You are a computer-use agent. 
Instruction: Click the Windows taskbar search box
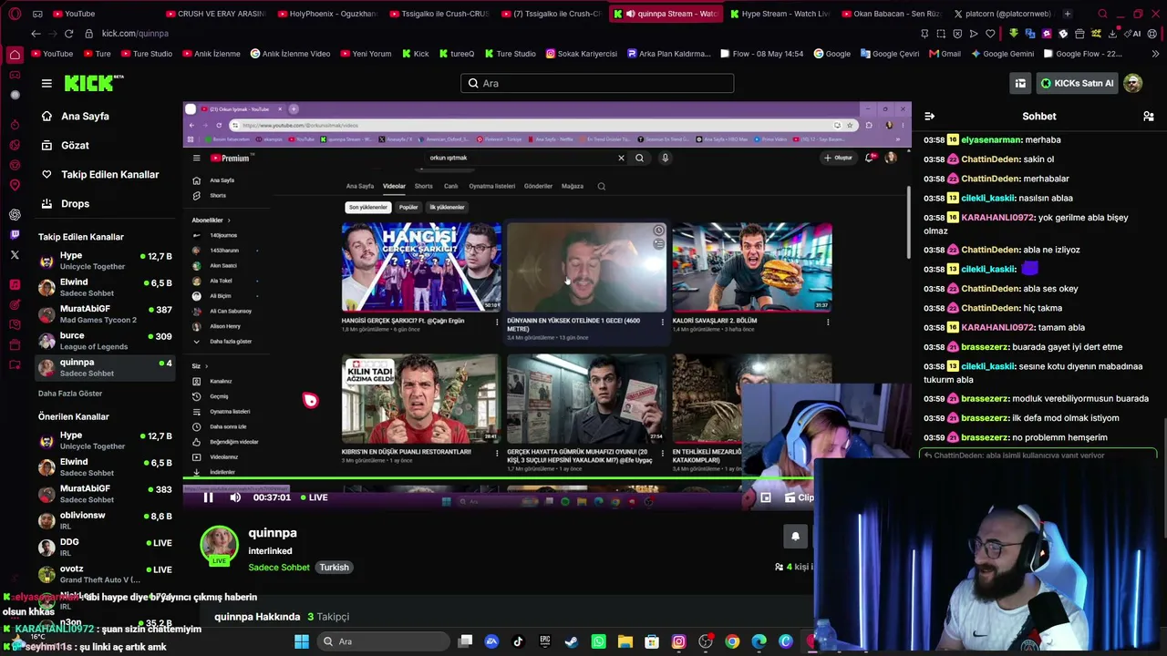383,641
